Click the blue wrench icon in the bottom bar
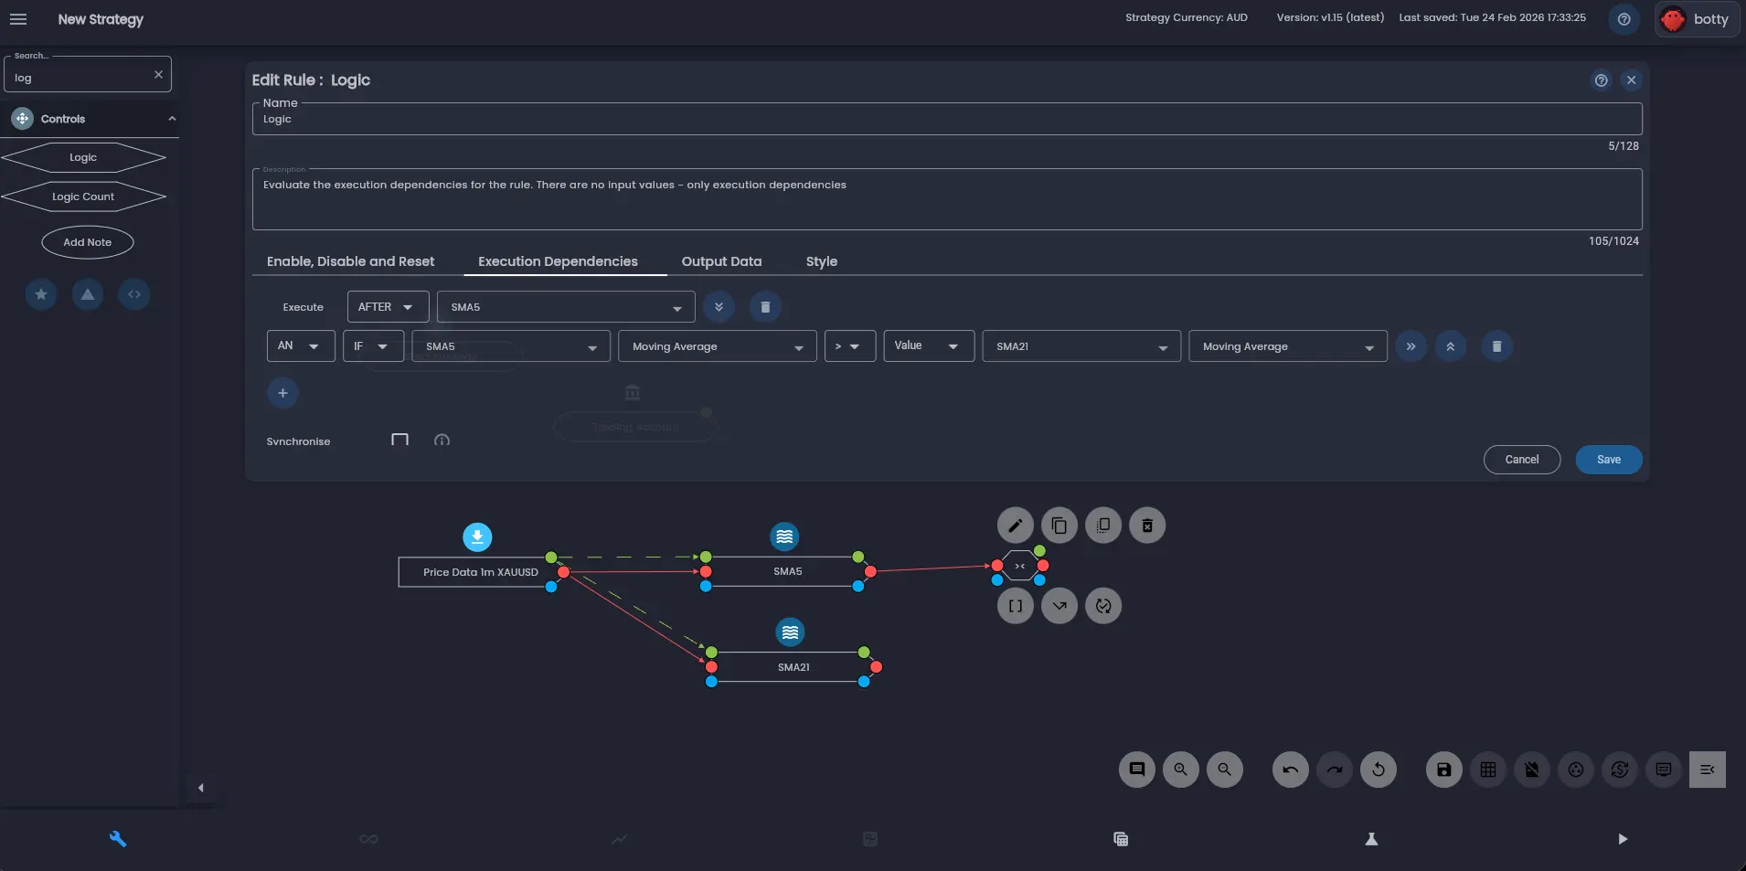Viewport: 1746px width, 871px height. [x=118, y=838]
